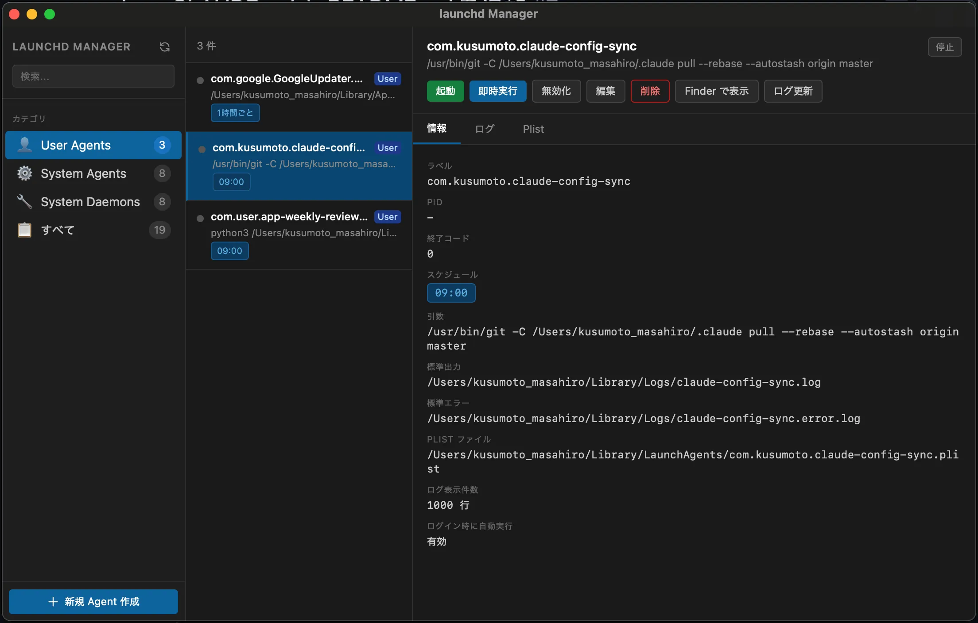Click the 09:00 badge under app-weekly-review
Screen dimensions: 978x623
pyautogui.click(x=230, y=251)
